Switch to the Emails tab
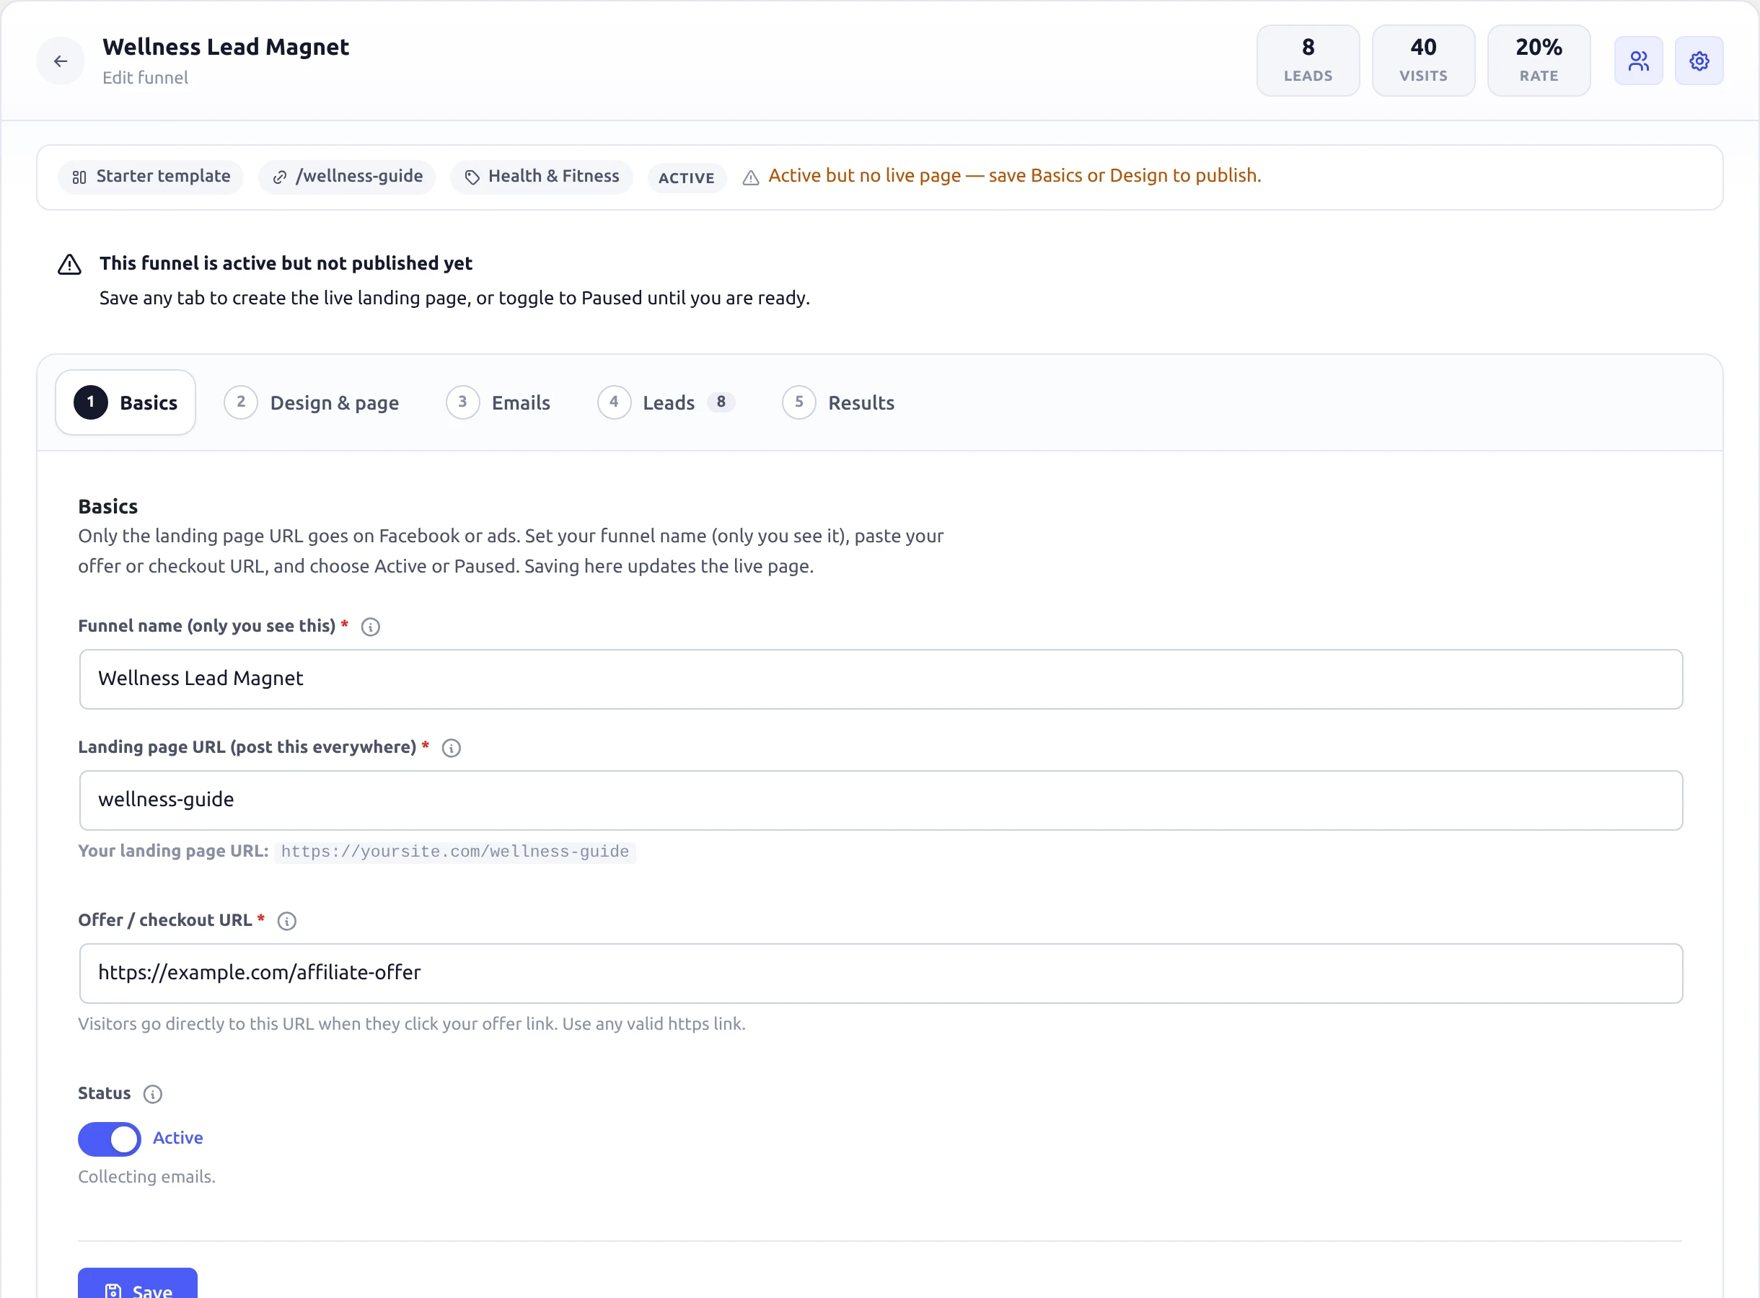Viewport: 1760px width, 1298px height. pos(499,402)
